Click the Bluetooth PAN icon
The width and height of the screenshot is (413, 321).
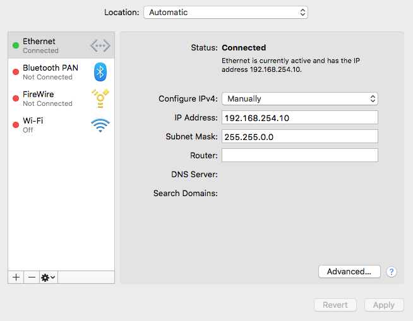(x=100, y=72)
